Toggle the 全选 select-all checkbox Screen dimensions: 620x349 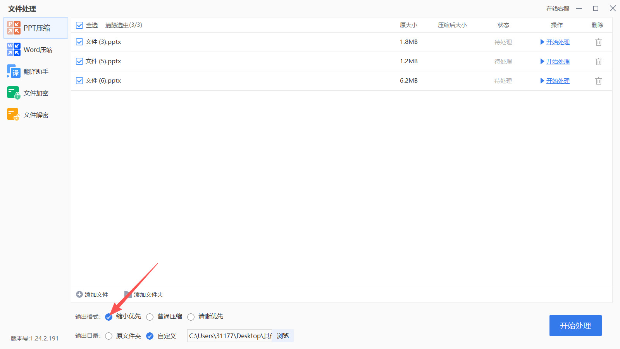[79, 25]
